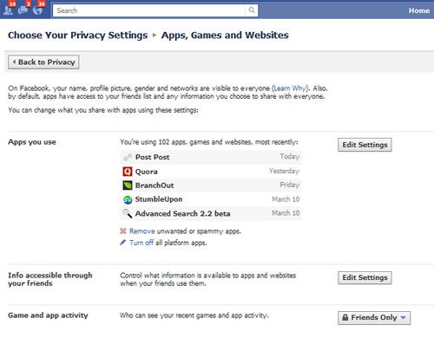The width and height of the screenshot is (434, 338).
Task: Click Edit Settings for Info accessible through friends
Action: point(365,277)
